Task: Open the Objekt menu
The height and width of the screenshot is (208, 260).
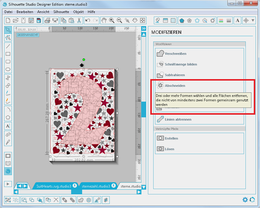Action: click(x=78, y=12)
